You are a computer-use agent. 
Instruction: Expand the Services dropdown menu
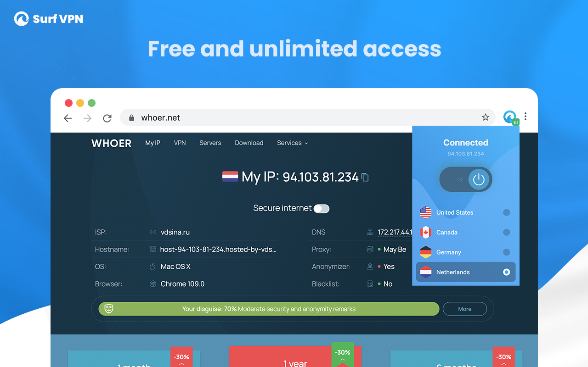[293, 143]
